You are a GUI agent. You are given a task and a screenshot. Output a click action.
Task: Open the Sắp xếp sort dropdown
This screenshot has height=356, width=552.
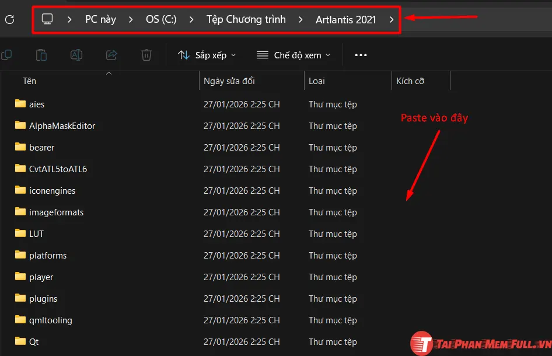pyautogui.click(x=207, y=55)
